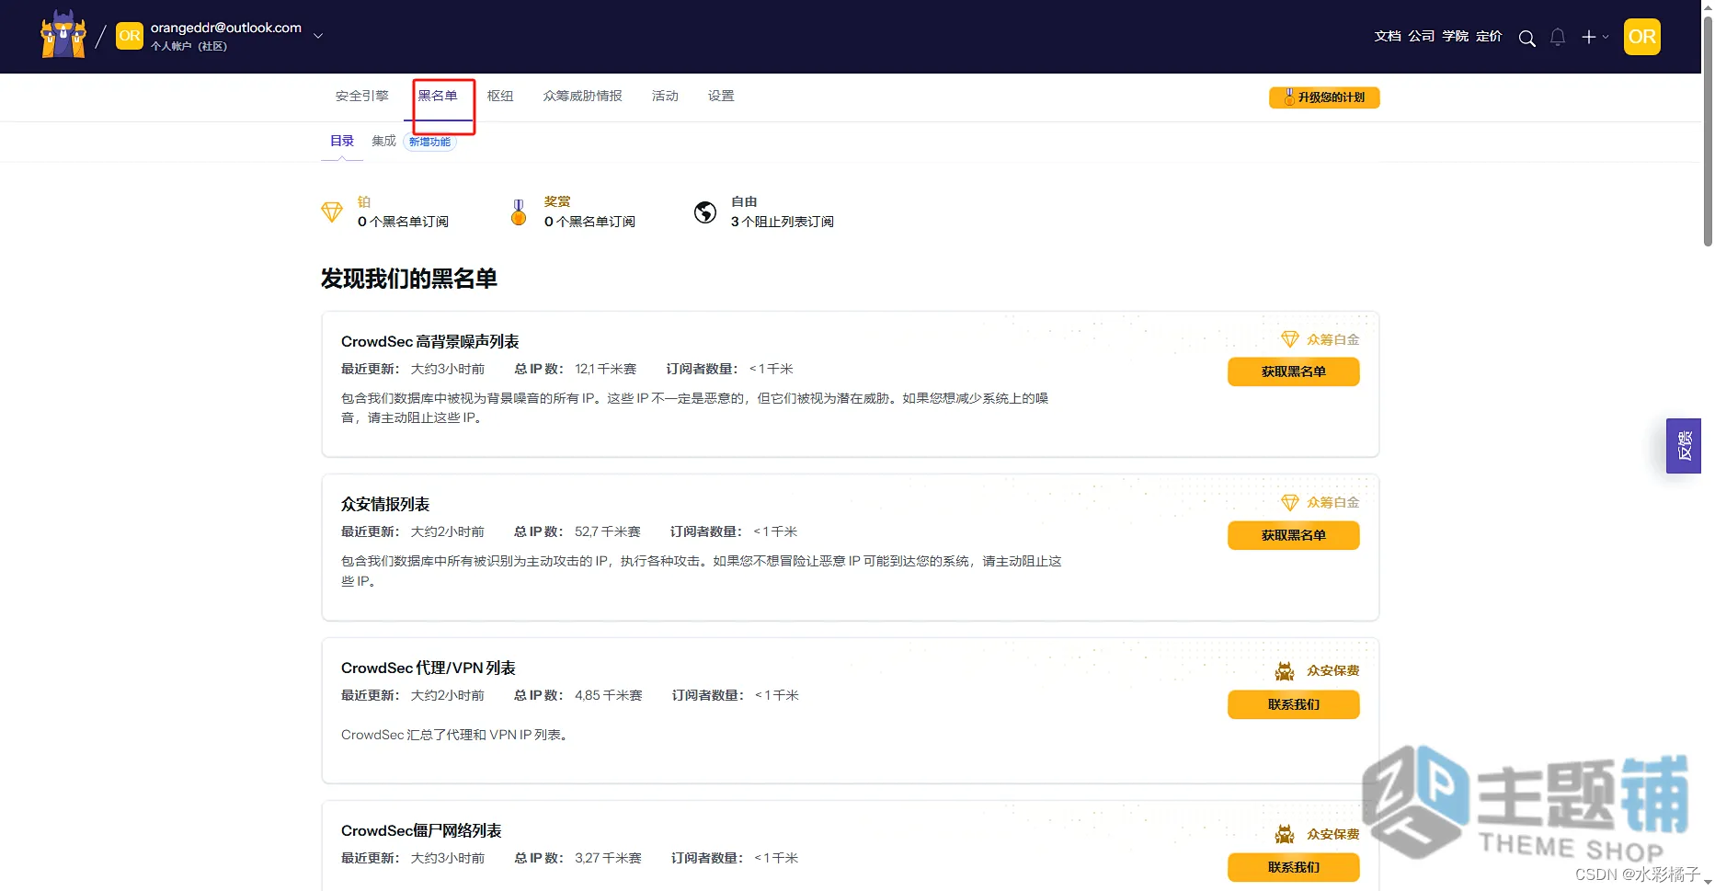Image resolution: width=1715 pixels, height=891 pixels.
Task: Click 联系我们 for 僵尸网络列表
Action: [x=1294, y=867]
